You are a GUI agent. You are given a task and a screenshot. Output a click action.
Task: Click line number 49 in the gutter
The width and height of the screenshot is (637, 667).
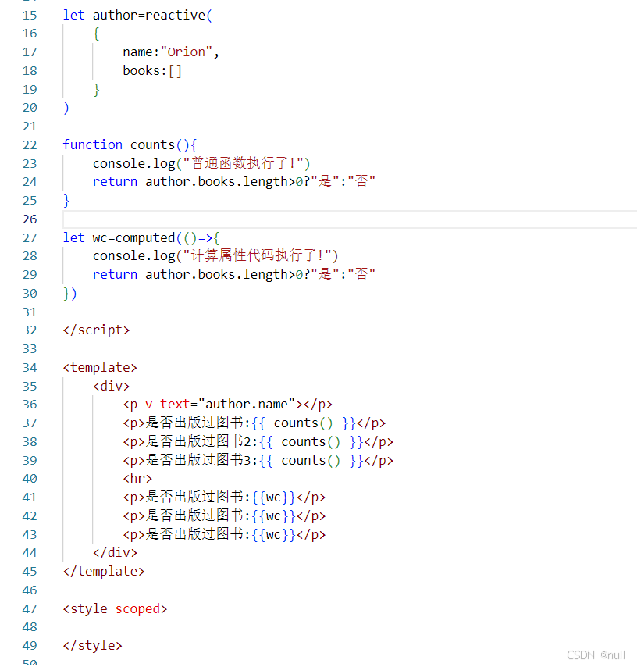[30, 645]
